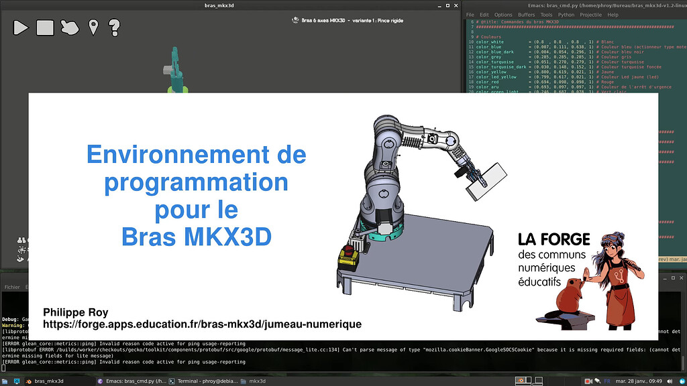Open help with the question mark icon
Image resolution: width=687 pixels, height=386 pixels.
pos(113,27)
